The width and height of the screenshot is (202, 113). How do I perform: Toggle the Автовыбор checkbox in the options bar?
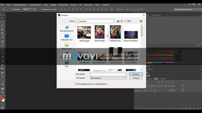coord(11,9)
